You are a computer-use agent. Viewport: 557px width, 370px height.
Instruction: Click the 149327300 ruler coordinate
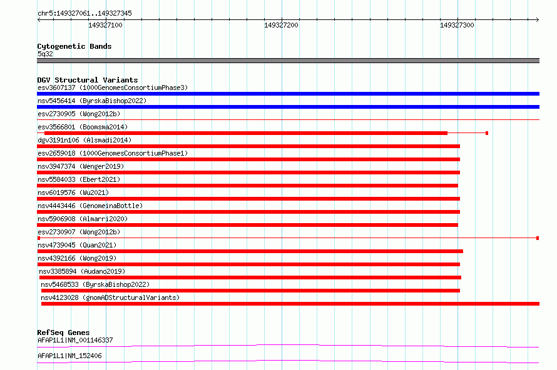(x=457, y=25)
